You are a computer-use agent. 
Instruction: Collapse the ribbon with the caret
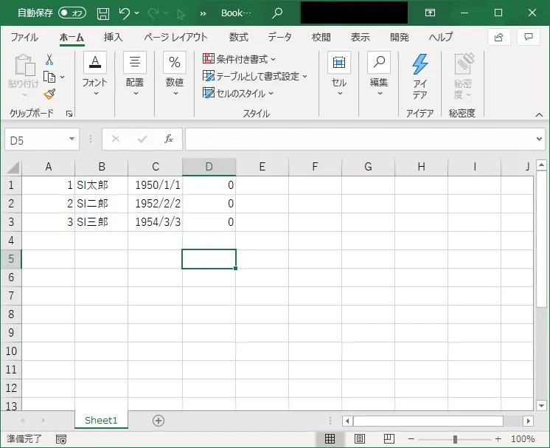click(x=539, y=115)
